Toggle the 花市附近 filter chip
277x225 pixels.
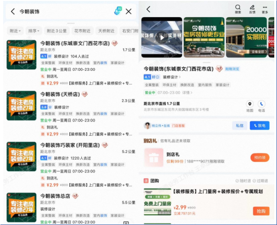[82, 31]
